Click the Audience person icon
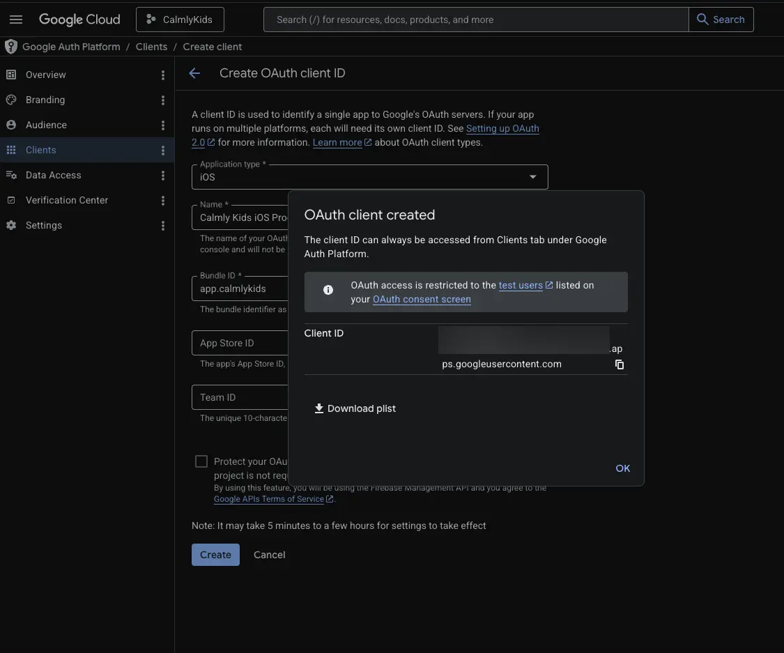This screenshot has width=784, height=653. (11, 125)
